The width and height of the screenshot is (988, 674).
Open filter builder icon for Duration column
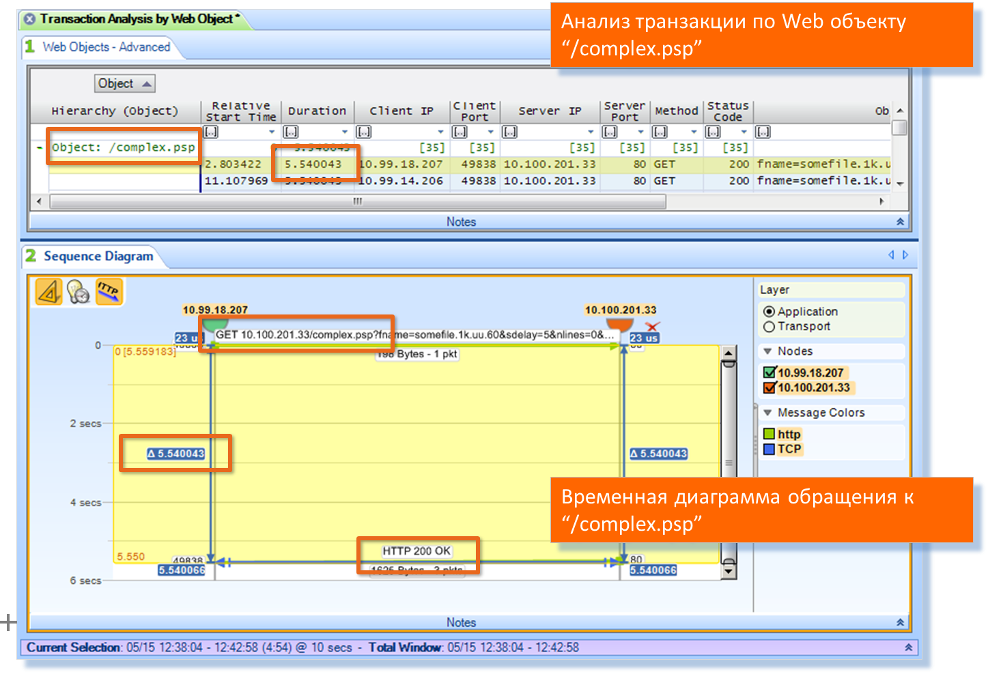[291, 132]
